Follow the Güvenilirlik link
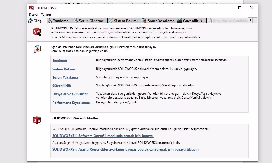Screen dimensions: 272x163 coord(61,86)
